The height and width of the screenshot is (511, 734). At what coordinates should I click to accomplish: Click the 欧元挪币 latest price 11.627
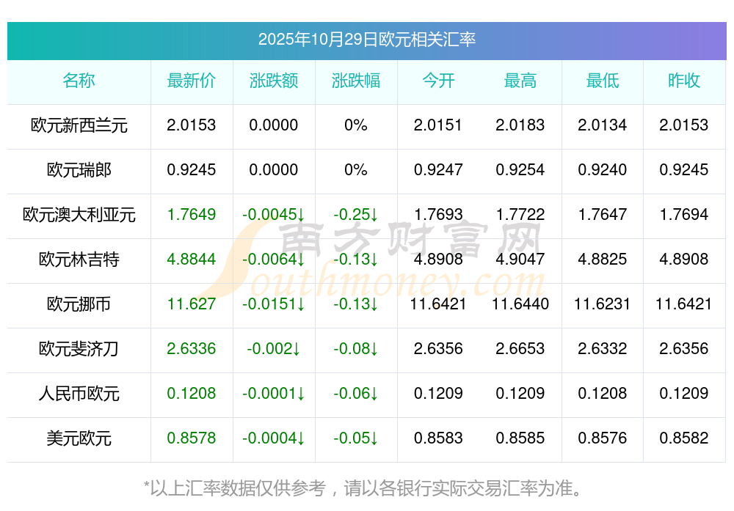point(191,304)
